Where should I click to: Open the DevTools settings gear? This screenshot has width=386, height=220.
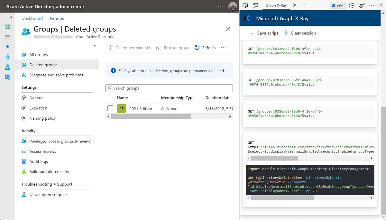pyautogui.click(x=352, y=5)
